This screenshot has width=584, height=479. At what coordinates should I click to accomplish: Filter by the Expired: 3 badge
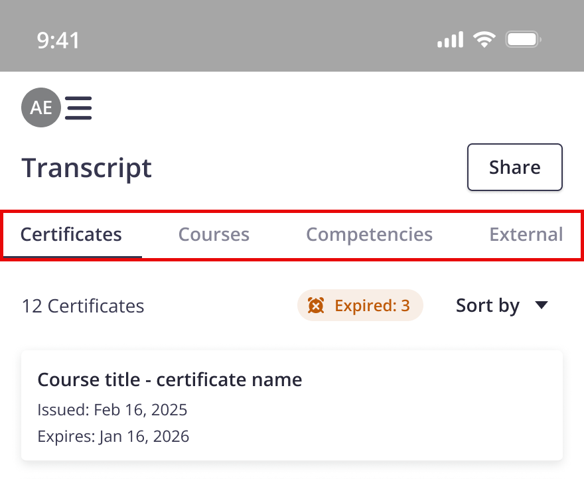tap(360, 306)
